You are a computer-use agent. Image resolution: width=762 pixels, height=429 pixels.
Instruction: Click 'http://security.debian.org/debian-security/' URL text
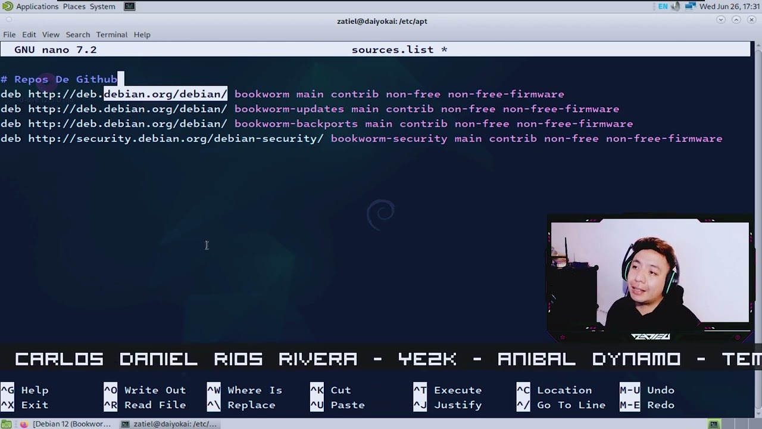pyautogui.click(x=176, y=139)
